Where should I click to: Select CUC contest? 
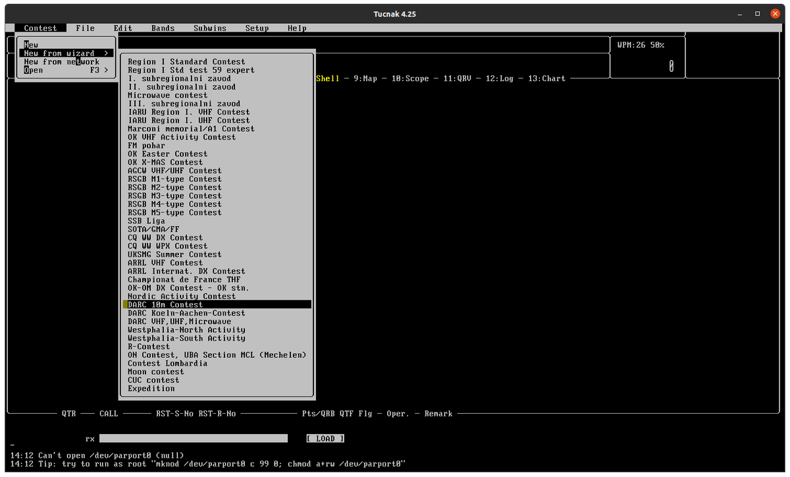coord(217,380)
